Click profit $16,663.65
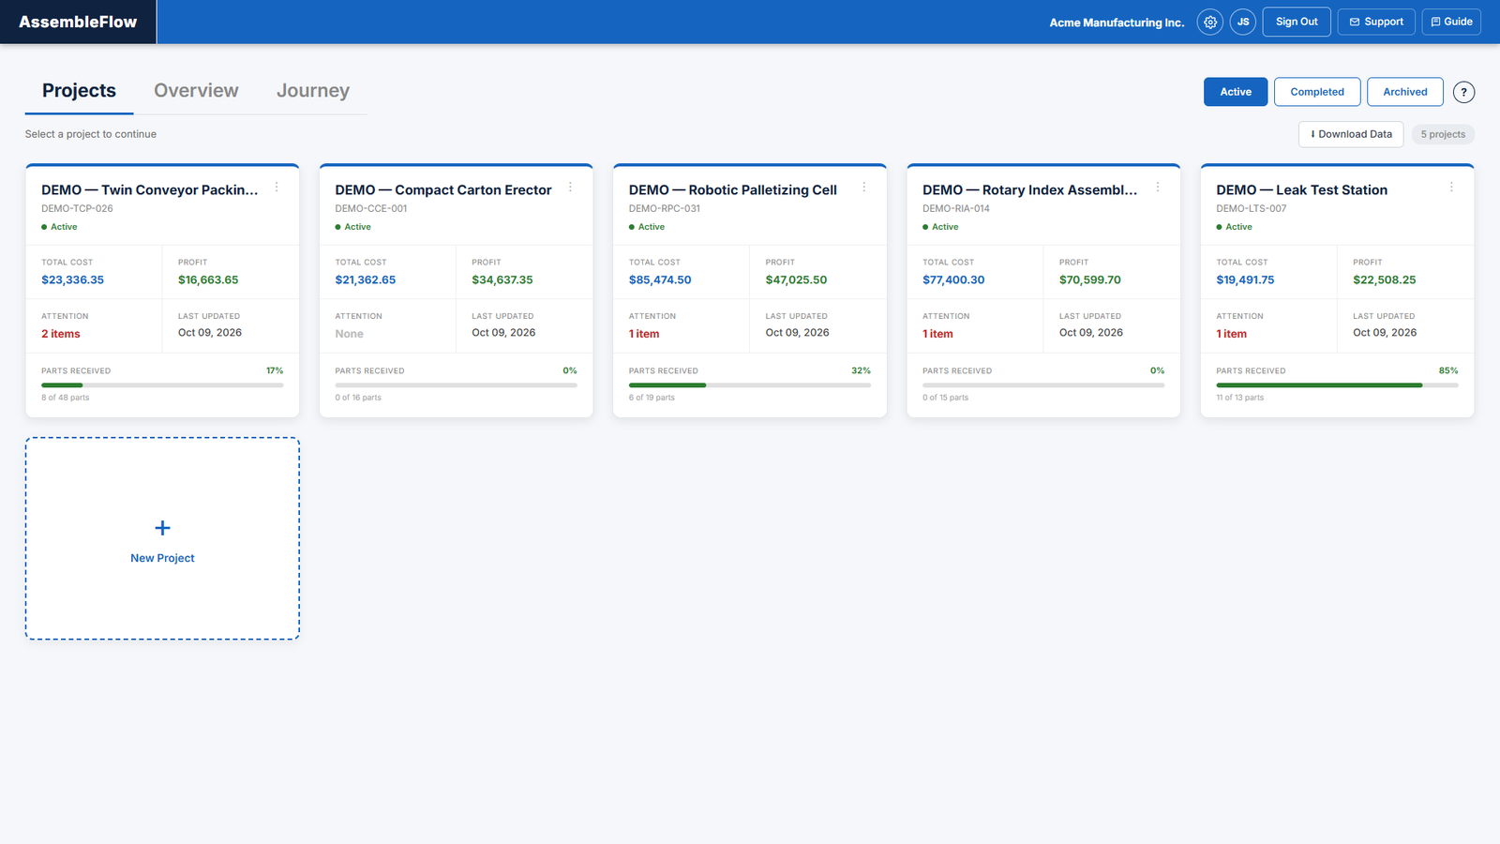This screenshot has width=1500, height=844. [208, 279]
